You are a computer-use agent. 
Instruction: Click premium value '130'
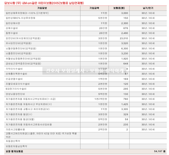coord(126,94)
